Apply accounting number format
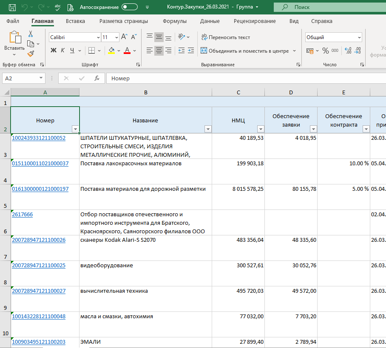The height and width of the screenshot is (348, 386). click(x=310, y=51)
